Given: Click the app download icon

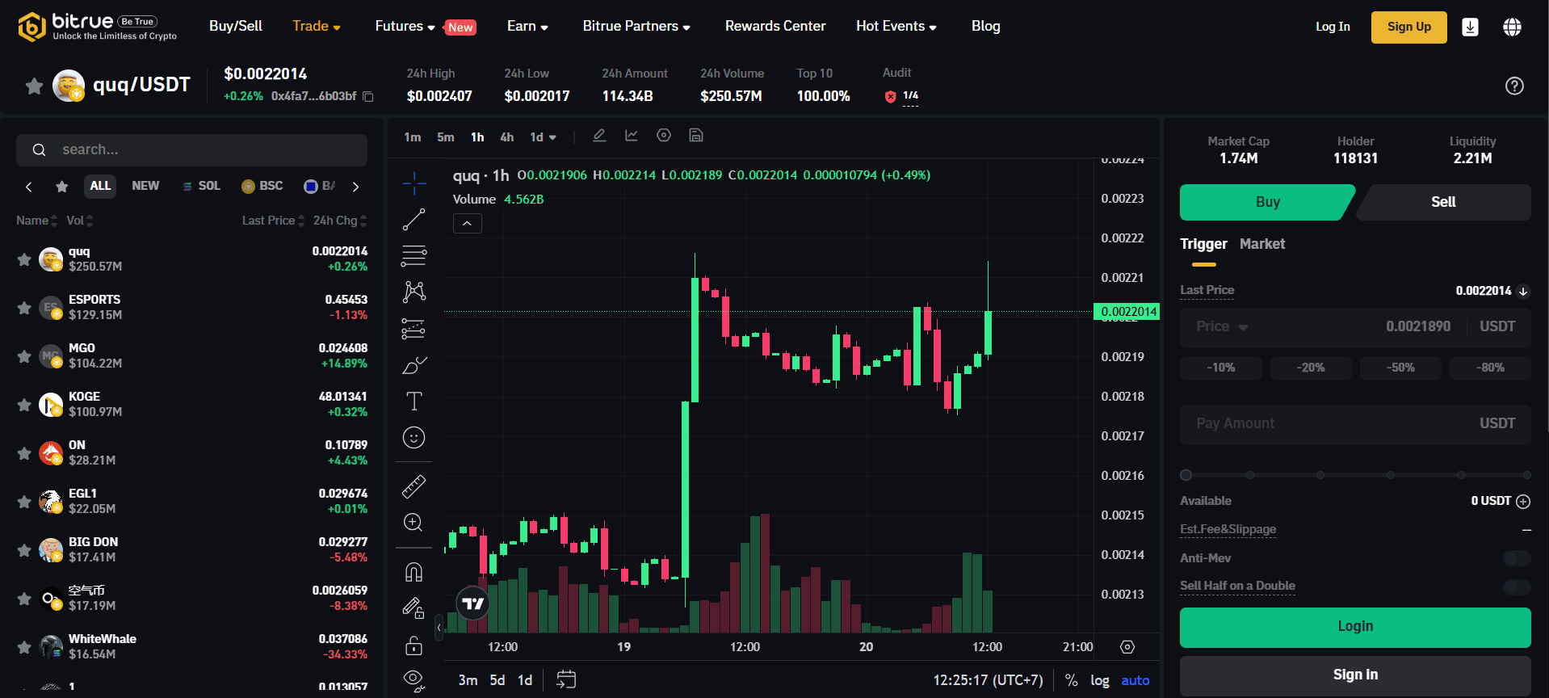Looking at the screenshot, I should tap(1470, 27).
